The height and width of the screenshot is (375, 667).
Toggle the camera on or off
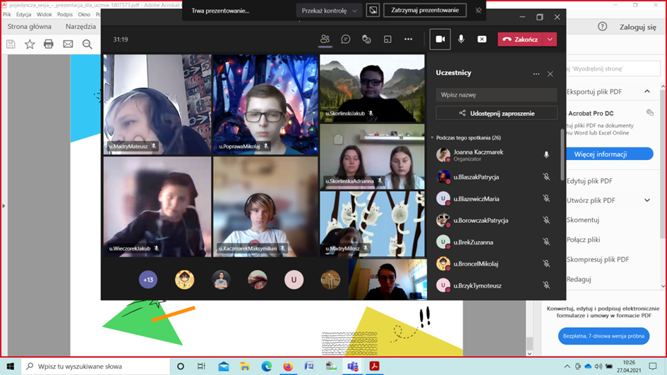tap(440, 39)
